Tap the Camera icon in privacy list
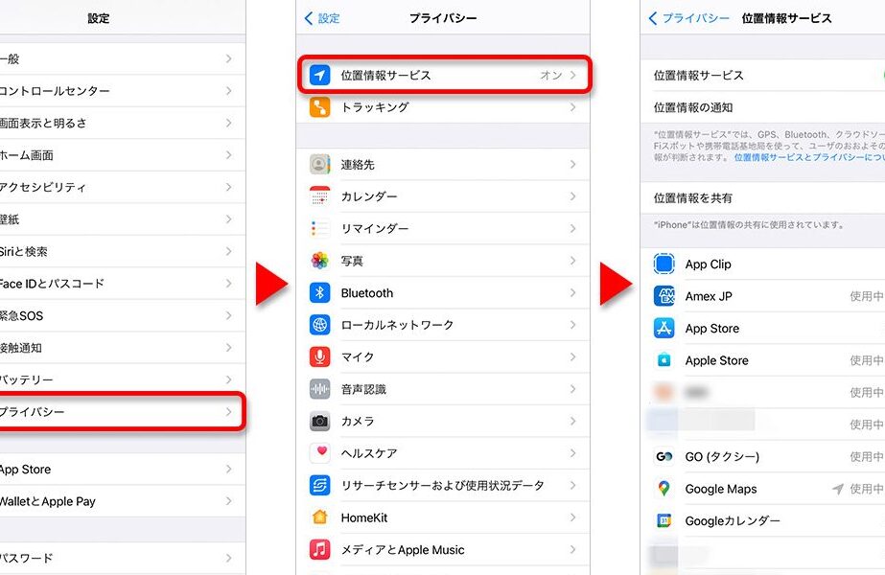 (320, 422)
